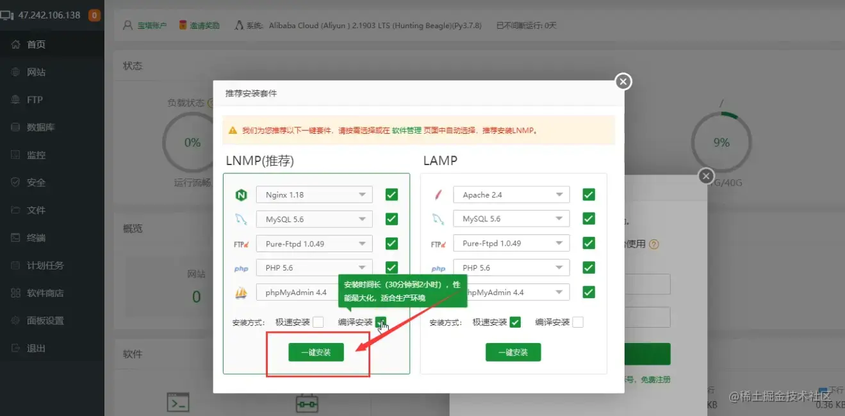The image size is (845, 416).
Task: Uncheck MySQL 5.6 in LAMP
Action: tap(589, 219)
